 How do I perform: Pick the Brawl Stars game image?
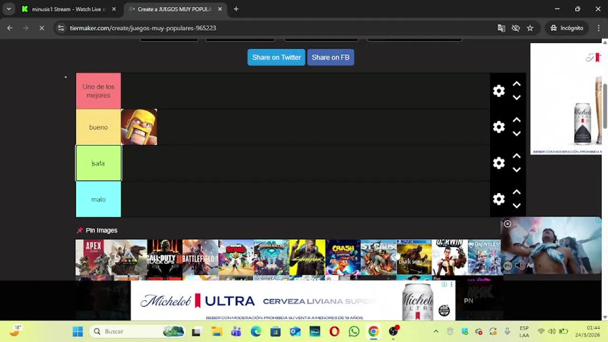pyautogui.click(x=236, y=257)
